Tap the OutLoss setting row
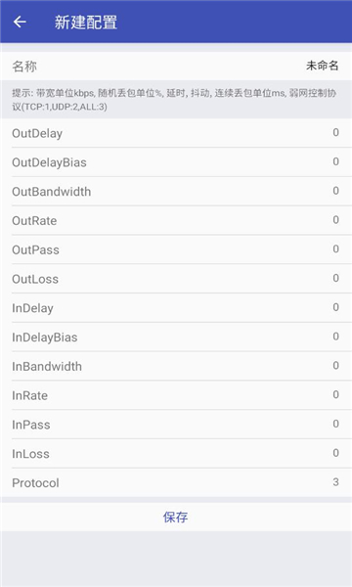This screenshot has width=352, height=587. tap(176, 279)
